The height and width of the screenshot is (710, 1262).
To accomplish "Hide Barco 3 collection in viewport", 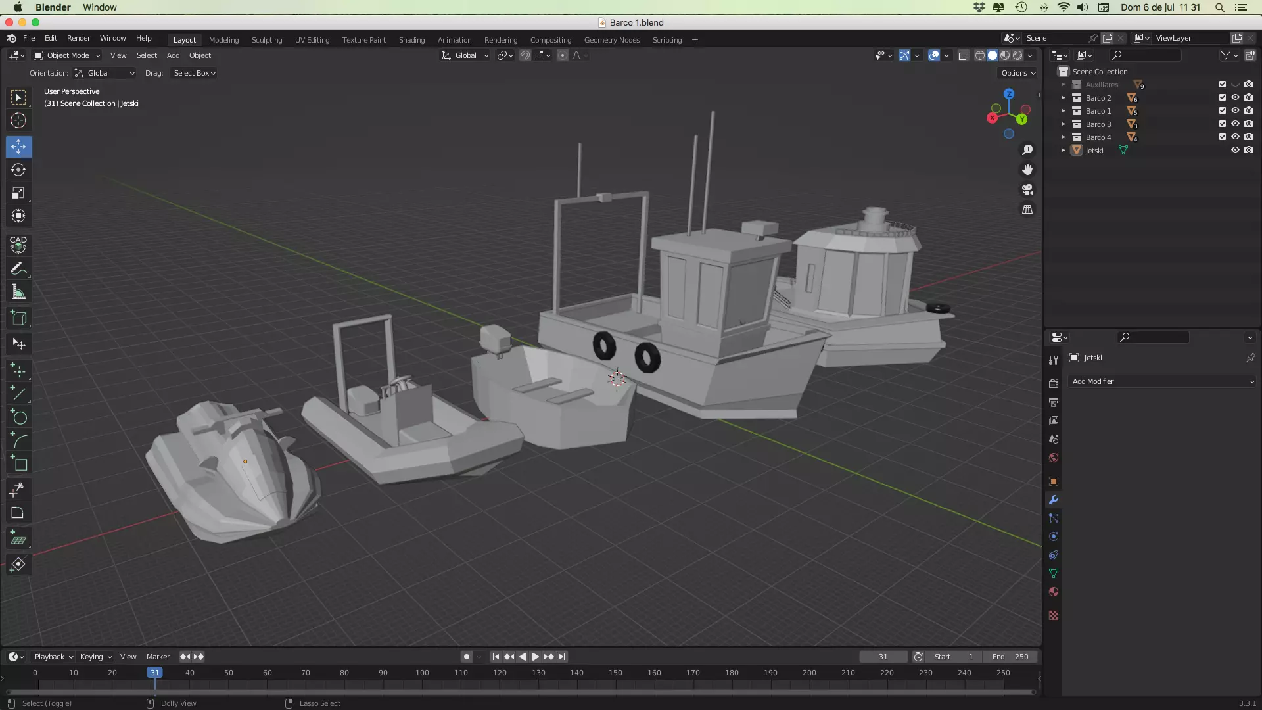I will click(x=1235, y=124).
